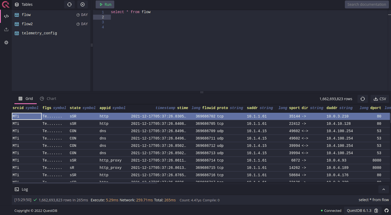391x215 pixels.
Task: Switch to the Chart tab
Action: [x=48, y=99]
